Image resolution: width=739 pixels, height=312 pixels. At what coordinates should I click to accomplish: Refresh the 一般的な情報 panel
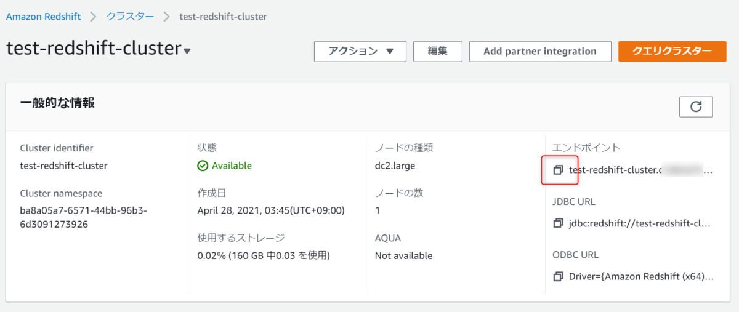pyautogui.click(x=696, y=106)
